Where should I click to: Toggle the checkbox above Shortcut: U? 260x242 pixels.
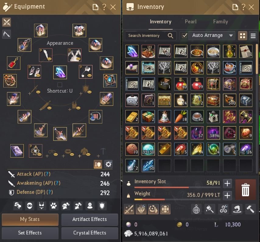(x=60, y=85)
